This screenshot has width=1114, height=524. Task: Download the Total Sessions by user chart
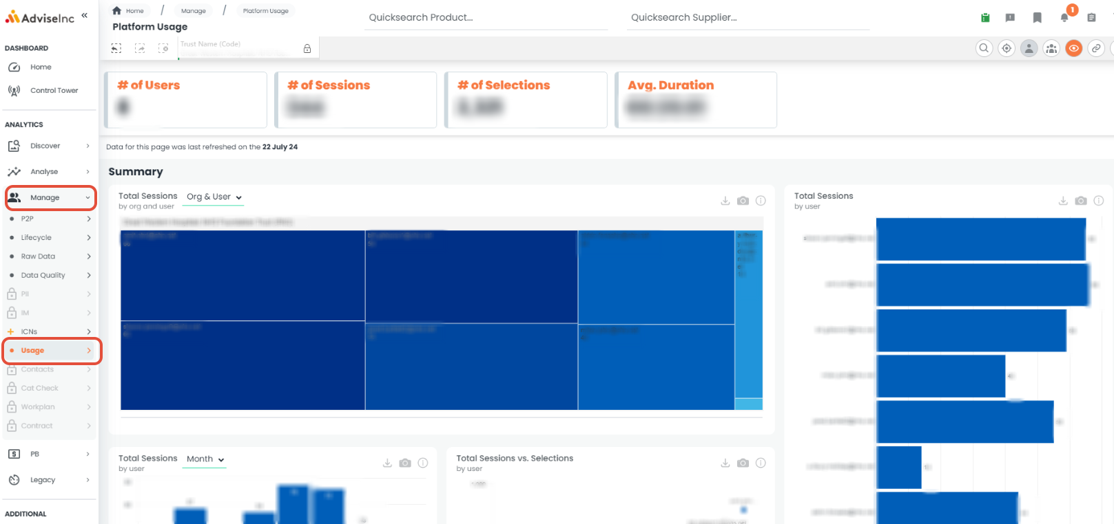pyautogui.click(x=1063, y=201)
